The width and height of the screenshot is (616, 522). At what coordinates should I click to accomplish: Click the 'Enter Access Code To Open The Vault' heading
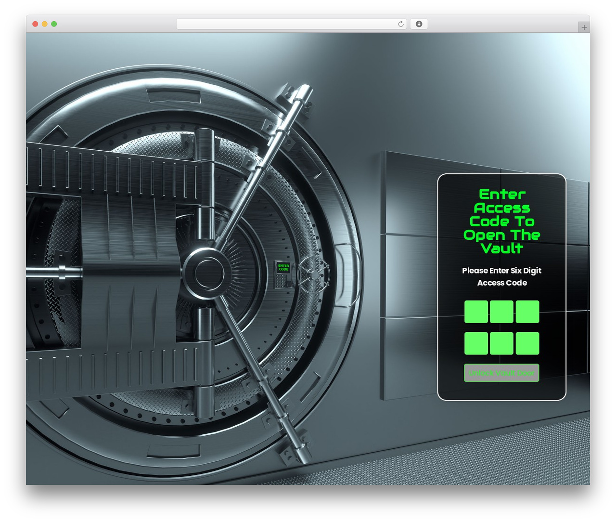pos(501,221)
